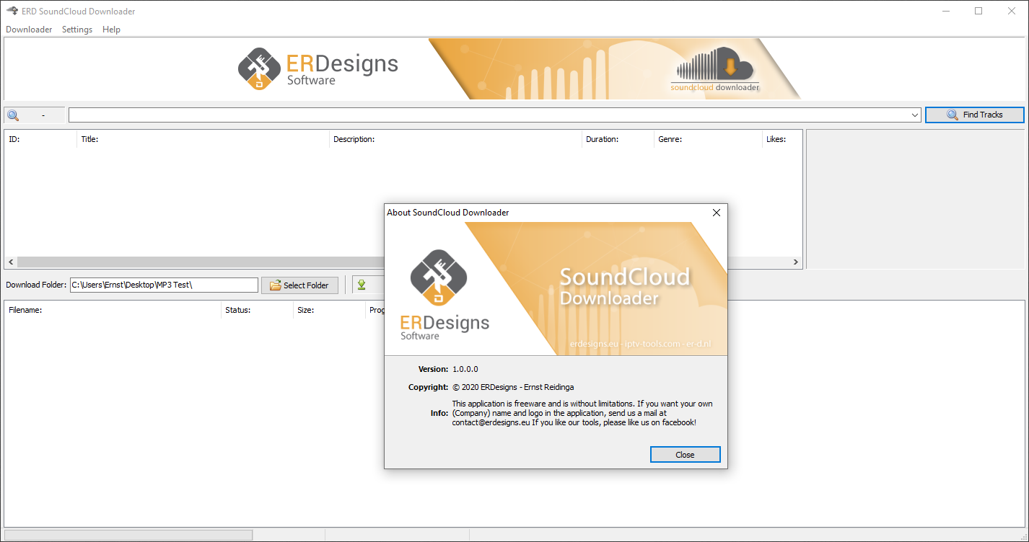Click the Genre column header
The height and width of the screenshot is (542, 1029).
coord(708,139)
